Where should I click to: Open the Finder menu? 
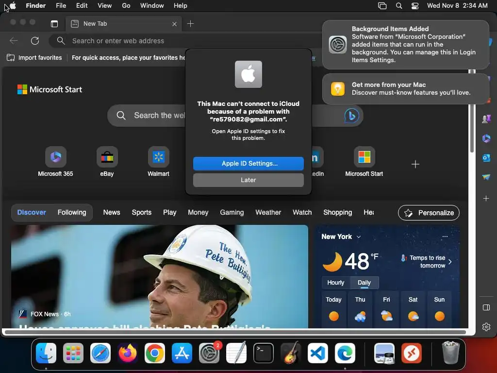coord(35,5)
